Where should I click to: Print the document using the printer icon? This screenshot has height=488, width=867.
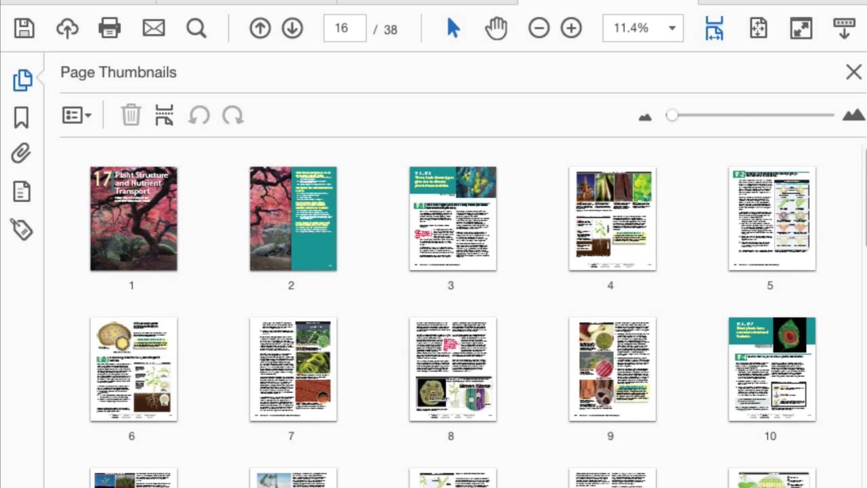[110, 28]
